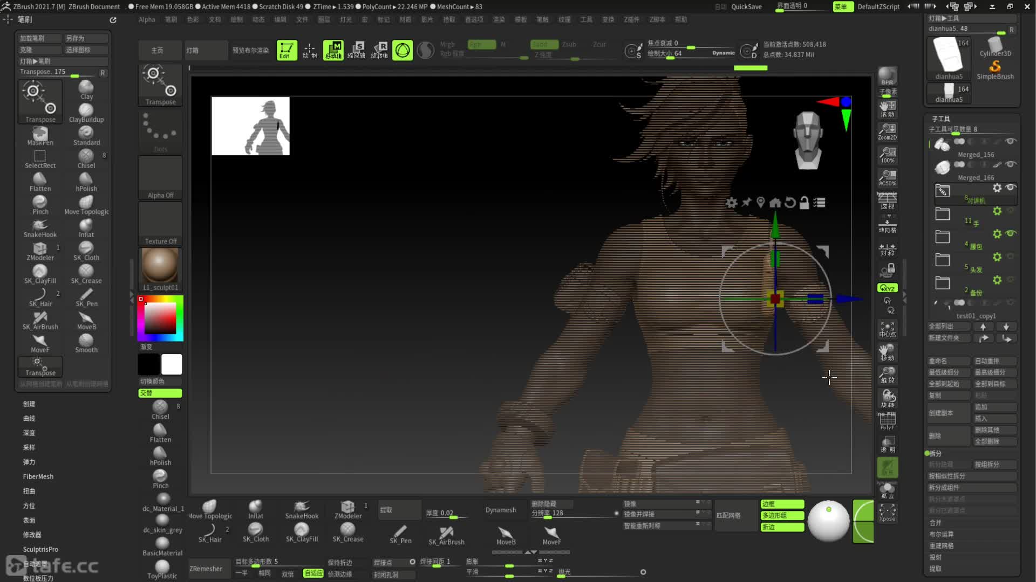Click the 按组拆分 split by groups button
This screenshot has width=1036, height=582.
995,465
